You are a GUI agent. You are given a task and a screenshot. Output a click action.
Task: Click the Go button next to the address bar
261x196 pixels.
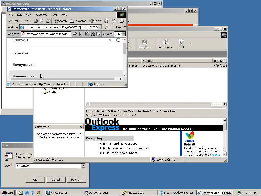[109, 27]
